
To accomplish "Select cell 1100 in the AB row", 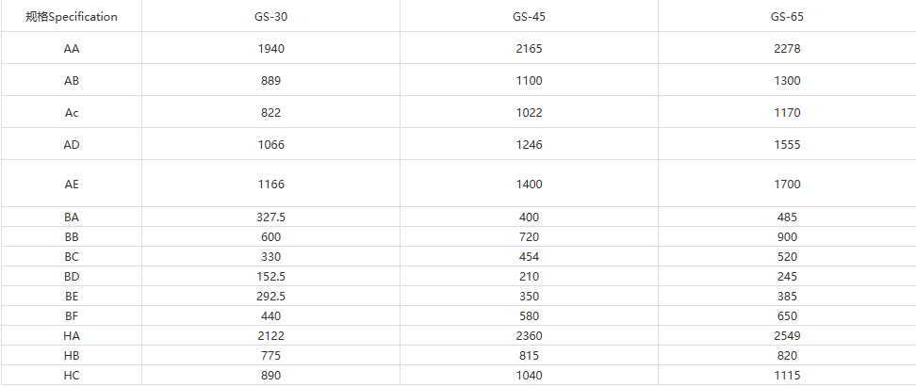I will (530, 80).
